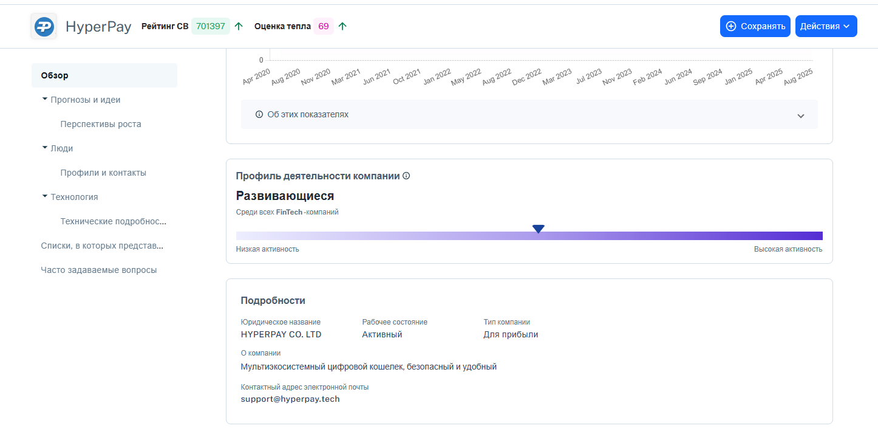Click the activity marker on the gradient bar
This screenshot has height=434, width=878.
point(538,229)
